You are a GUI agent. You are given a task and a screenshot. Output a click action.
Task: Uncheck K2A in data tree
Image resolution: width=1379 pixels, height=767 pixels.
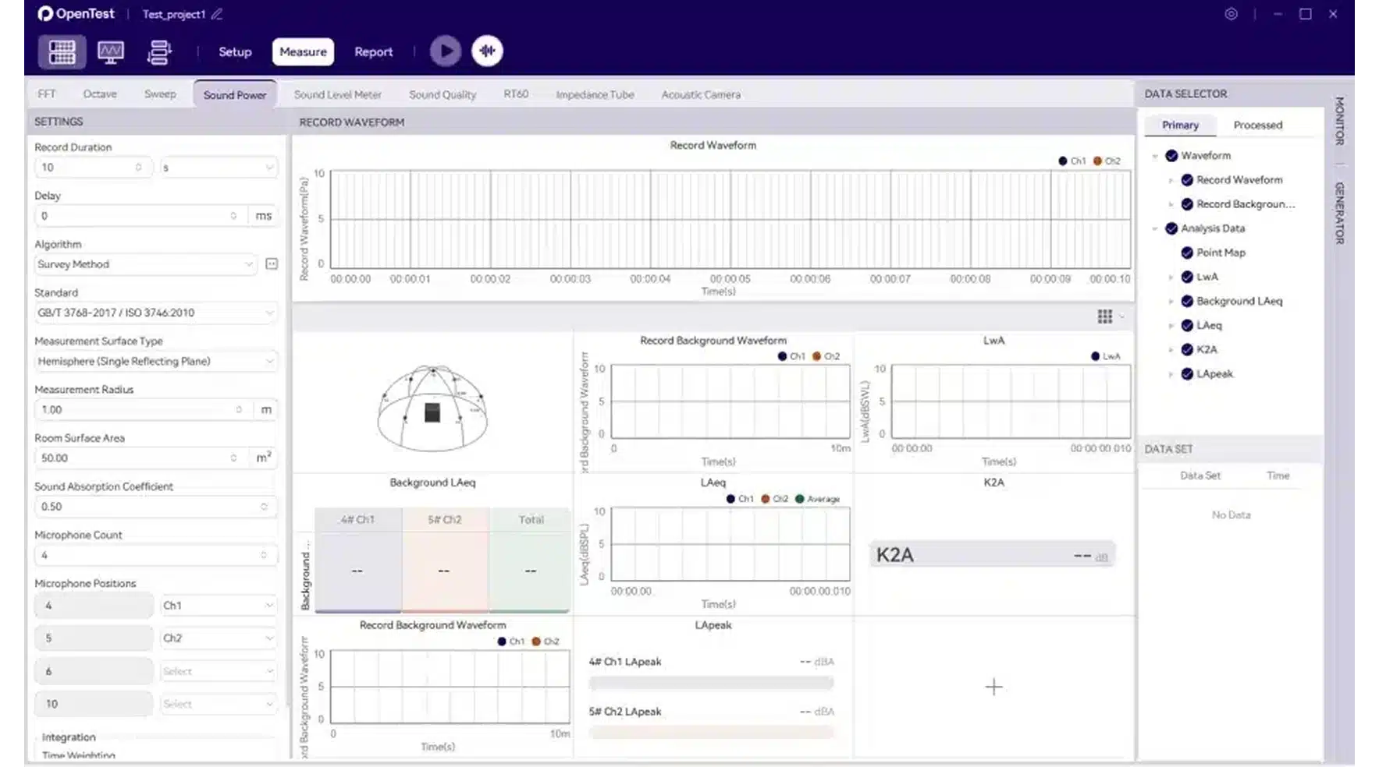(x=1187, y=349)
